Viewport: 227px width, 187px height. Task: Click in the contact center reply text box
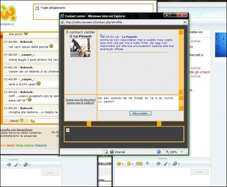pyautogui.click(x=138, y=103)
